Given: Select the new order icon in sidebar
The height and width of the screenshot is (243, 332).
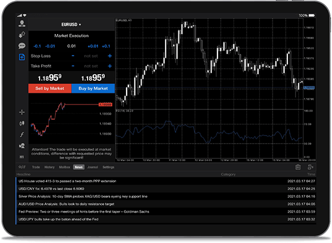Looking at the screenshot, I should [22, 57].
